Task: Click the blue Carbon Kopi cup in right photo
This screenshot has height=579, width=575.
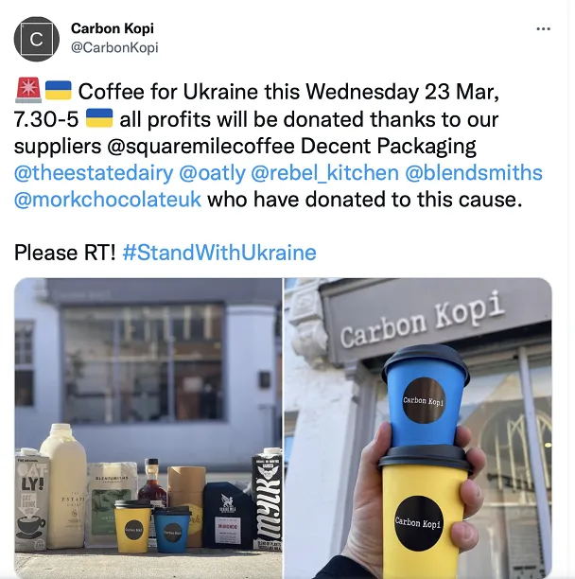Action: tap(425, 398)
